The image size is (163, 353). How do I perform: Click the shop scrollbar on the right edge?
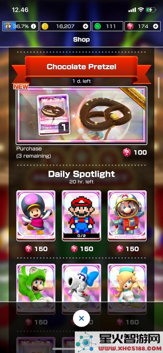[x=159, y=88]
